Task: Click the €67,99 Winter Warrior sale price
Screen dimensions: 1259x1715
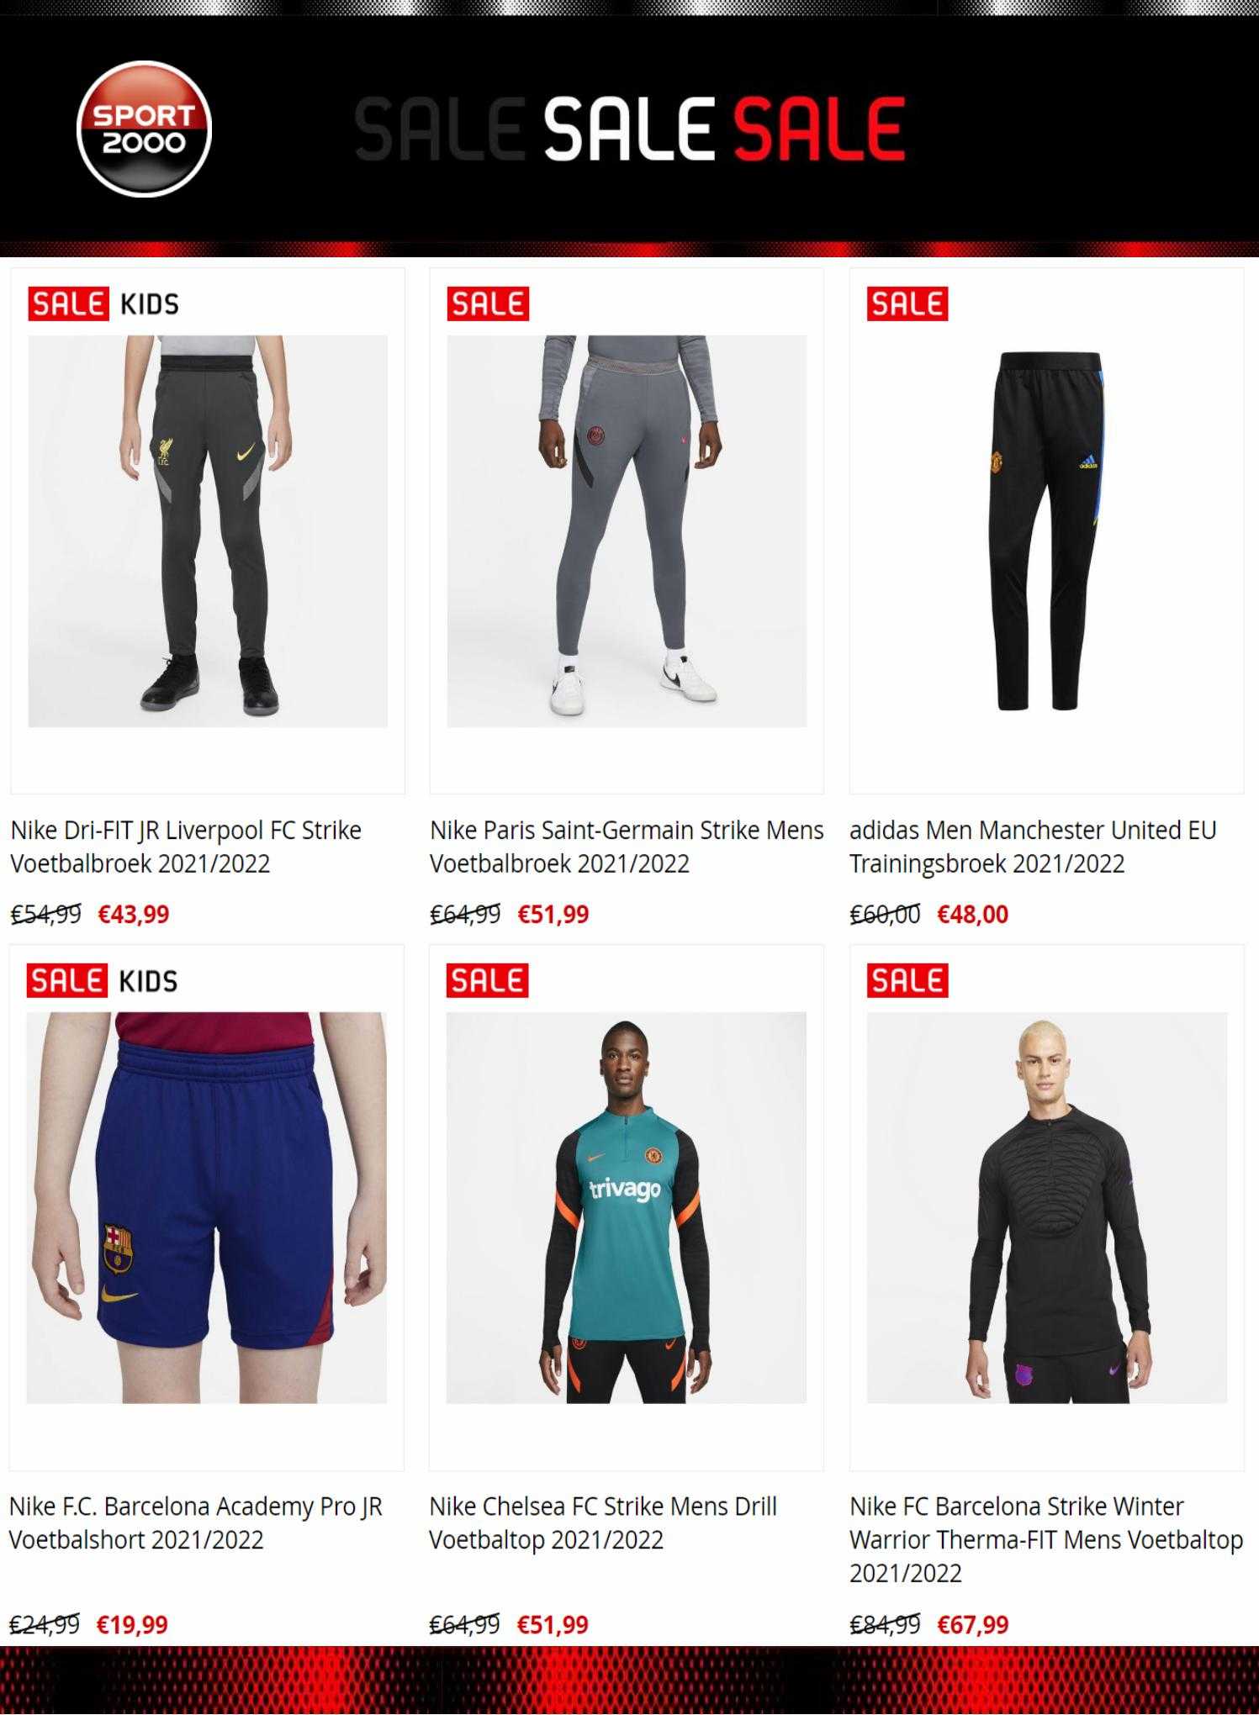Action: [973, 1624]
